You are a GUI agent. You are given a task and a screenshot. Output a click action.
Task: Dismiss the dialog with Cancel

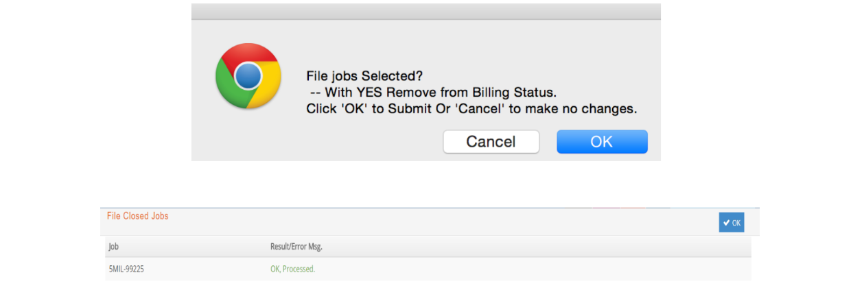[x=491, y=142]
